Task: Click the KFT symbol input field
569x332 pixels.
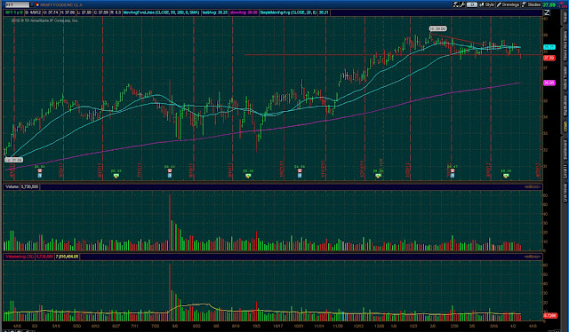Action: point(17,4)
